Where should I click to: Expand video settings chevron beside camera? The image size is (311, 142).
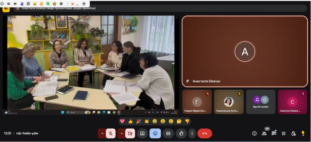click(x=121, y=133)
